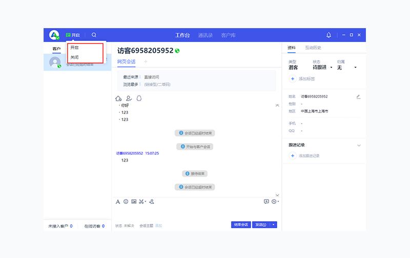This screenshot has width=410, height=258.
Task: Click the search magnifier icon in header
Action: pos(94,35)
